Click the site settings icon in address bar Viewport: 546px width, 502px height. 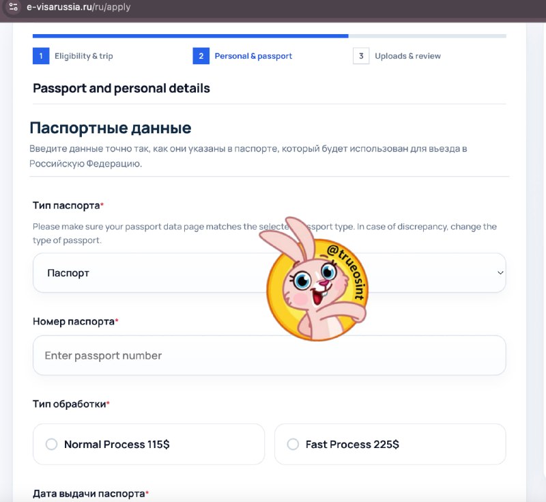pos(13,7)
